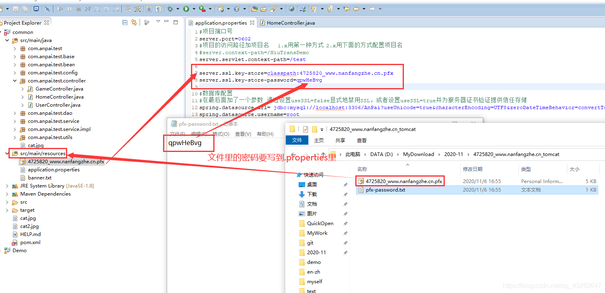This screenshot has width=605, height=293.
Task: Select pfx-password.txt in File Explorer
Action: coord(385,190)
